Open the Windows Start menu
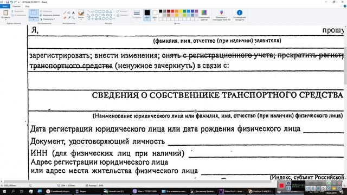 tap(4, 191)
